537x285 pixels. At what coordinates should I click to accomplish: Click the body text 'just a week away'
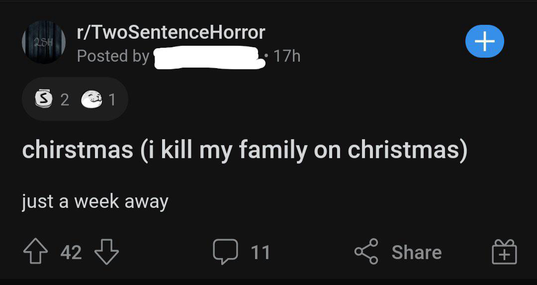95,201
